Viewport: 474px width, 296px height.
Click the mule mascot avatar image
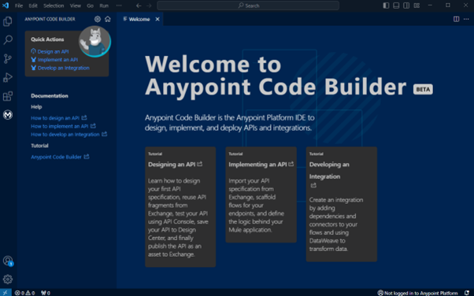pos(94,42)
